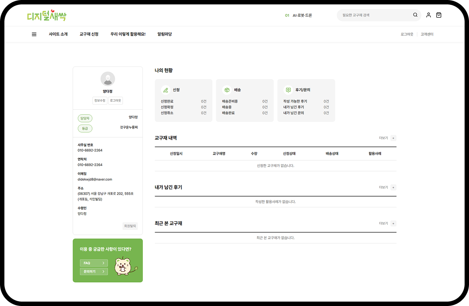Click the 회원탈퇴 button

[130, 226]
